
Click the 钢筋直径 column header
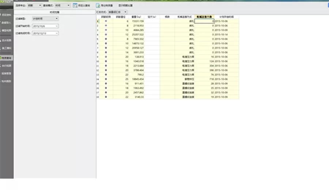pos(121,17)
